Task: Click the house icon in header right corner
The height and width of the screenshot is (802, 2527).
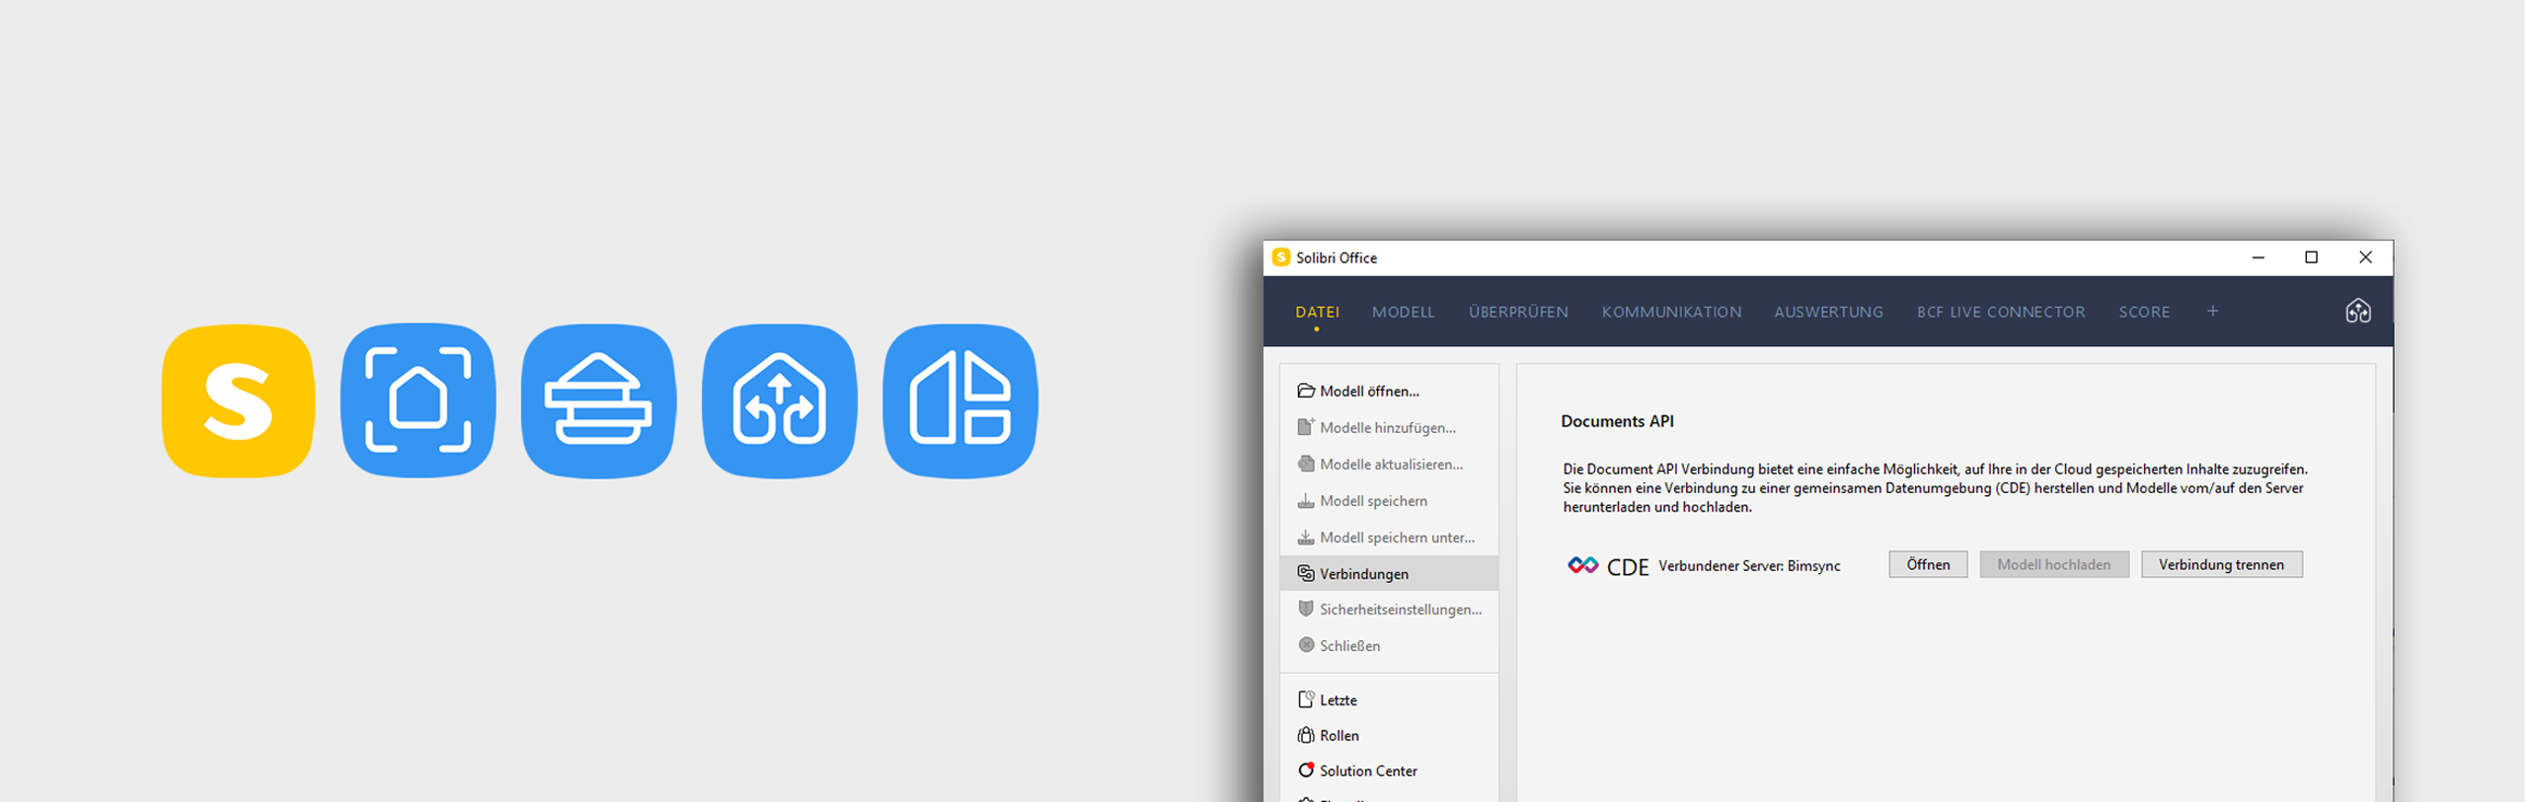Action: pos(2357,312)
